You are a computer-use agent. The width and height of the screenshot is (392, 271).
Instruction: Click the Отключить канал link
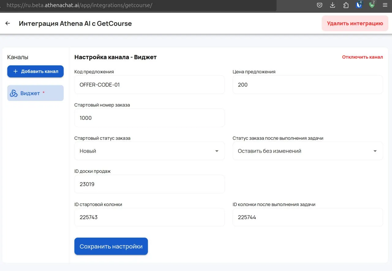tap(362, 57)
